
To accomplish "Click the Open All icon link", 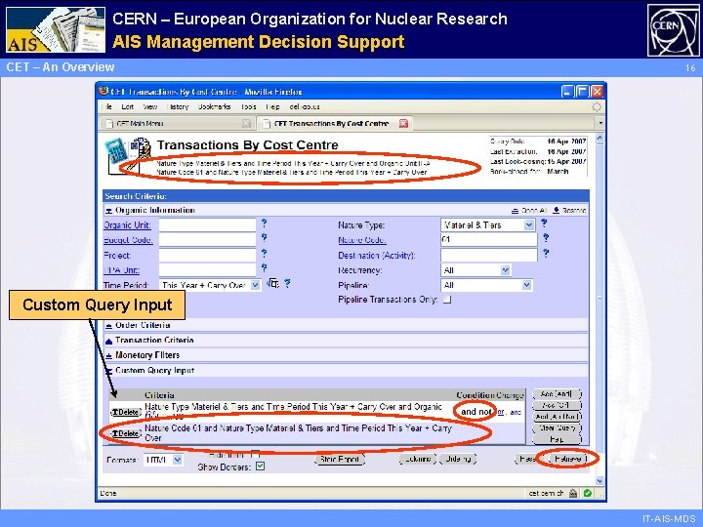I will click(x=529, y=210).
